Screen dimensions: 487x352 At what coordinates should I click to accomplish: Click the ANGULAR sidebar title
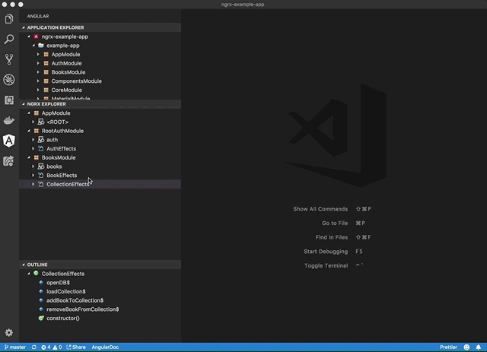[38, 16]
